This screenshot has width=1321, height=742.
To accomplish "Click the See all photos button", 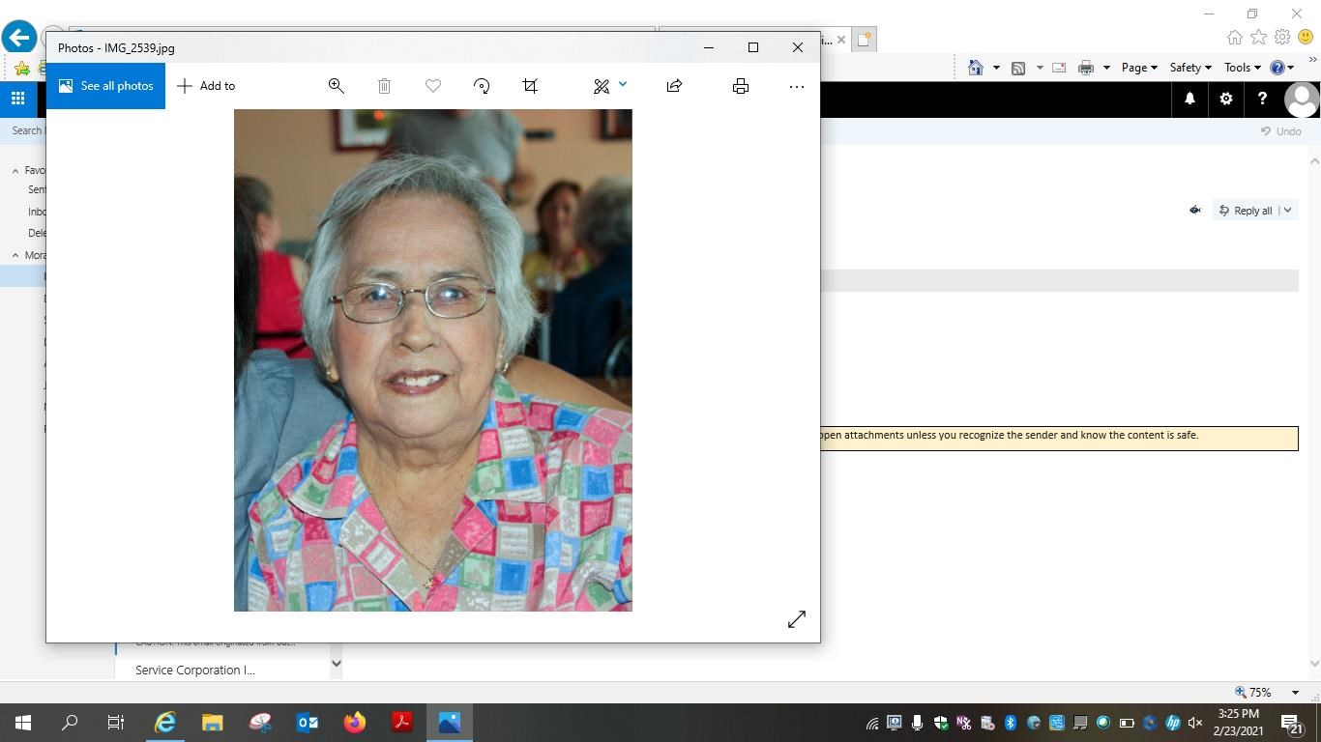I will [106, 86].
